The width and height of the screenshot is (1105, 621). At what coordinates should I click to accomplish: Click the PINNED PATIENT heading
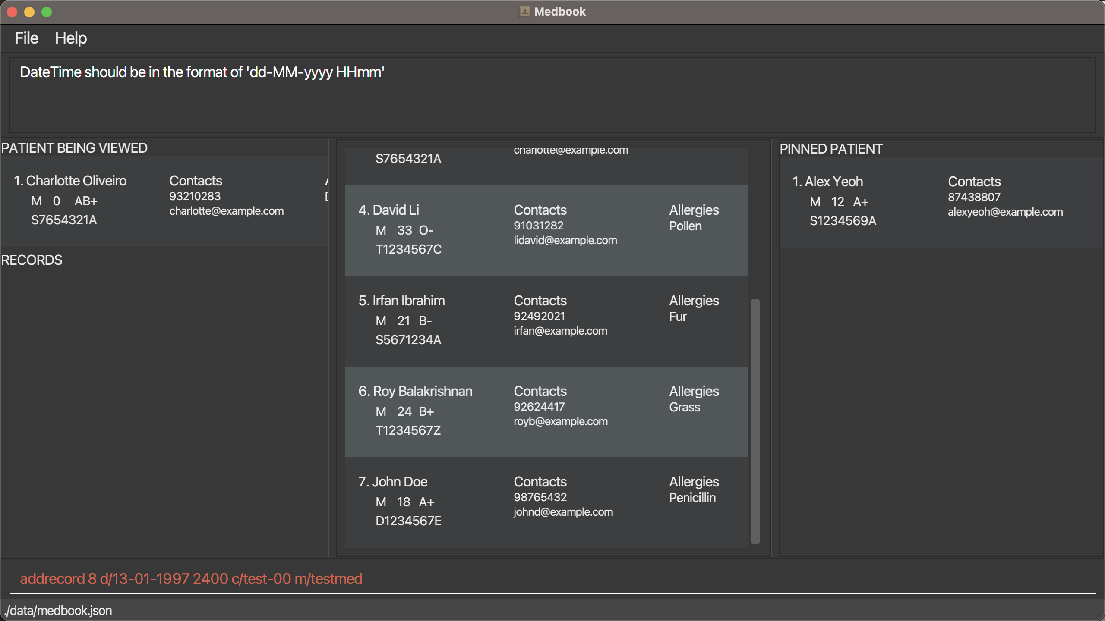[831, 149]
